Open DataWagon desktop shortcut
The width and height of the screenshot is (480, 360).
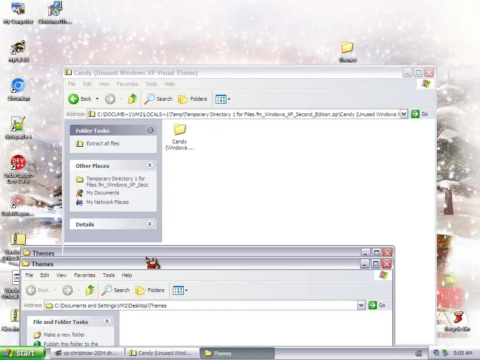point(17,204)
